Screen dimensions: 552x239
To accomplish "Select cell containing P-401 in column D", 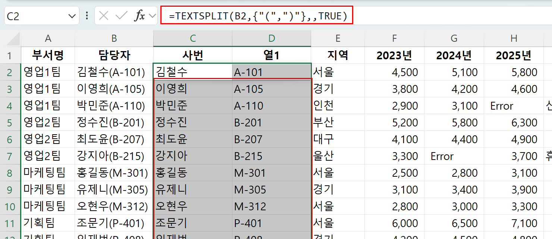I will (272, 223).
